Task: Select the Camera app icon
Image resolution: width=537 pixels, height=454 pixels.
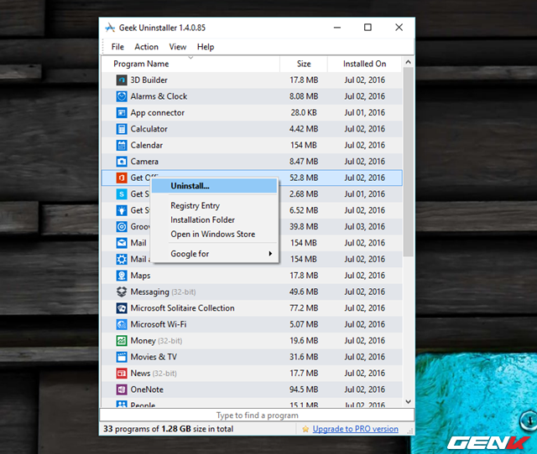Action: [x=122, y=162]
